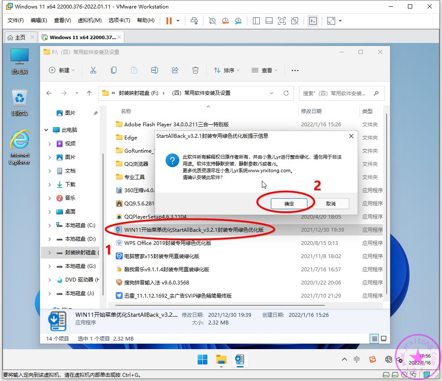Click the Windows Start button on taskbar
This screenshot has height=381, width=442.
[202, 360]
